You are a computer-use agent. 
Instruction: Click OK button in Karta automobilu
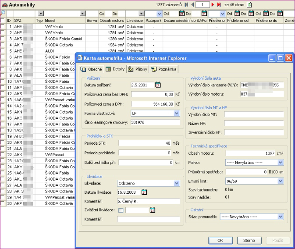point(220,240)
